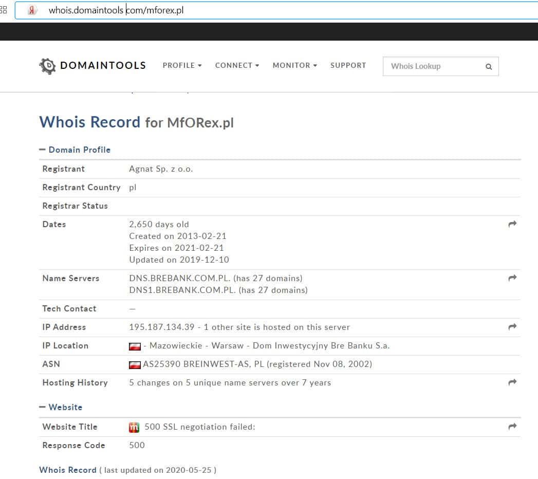
Task: Click the website favicon beside SSL negotiation text
Action: pyautogui.click(x=134, y=427)
